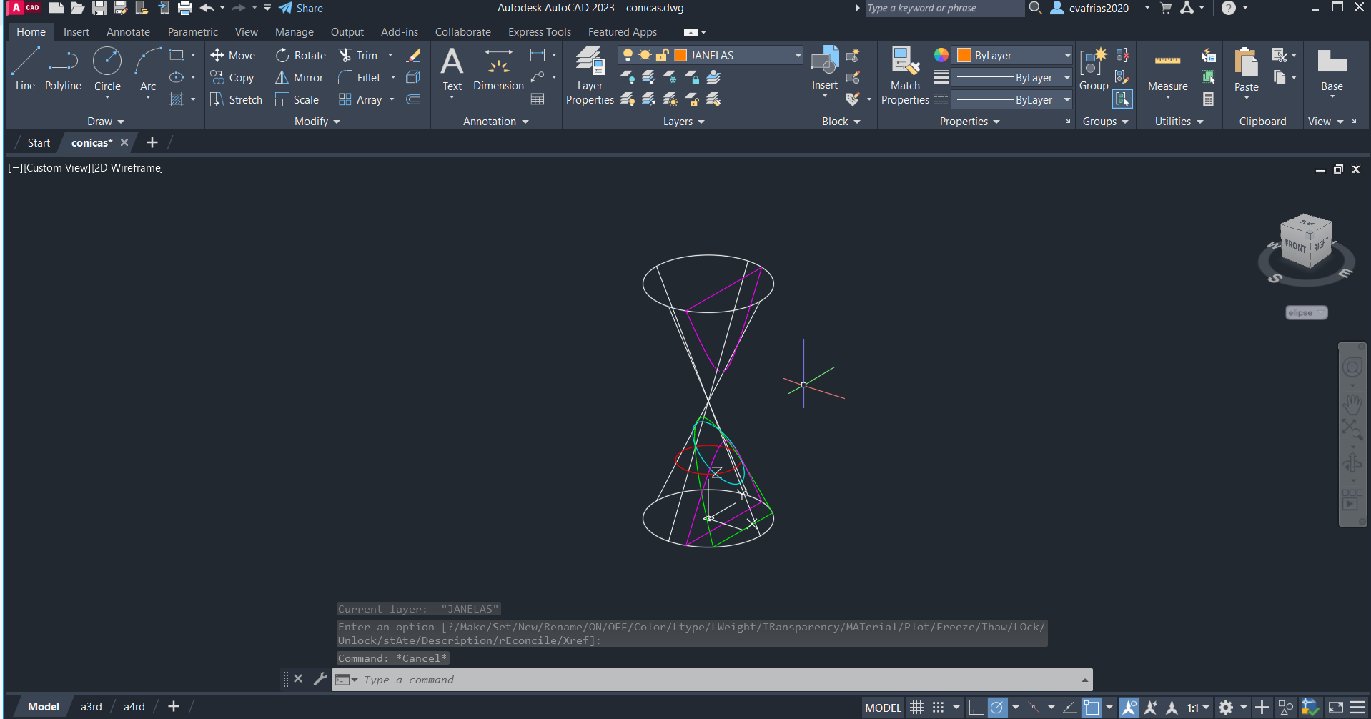Click the Mirror tool
This screenshot has width=1371, height=719.
(x=300, y=78)
